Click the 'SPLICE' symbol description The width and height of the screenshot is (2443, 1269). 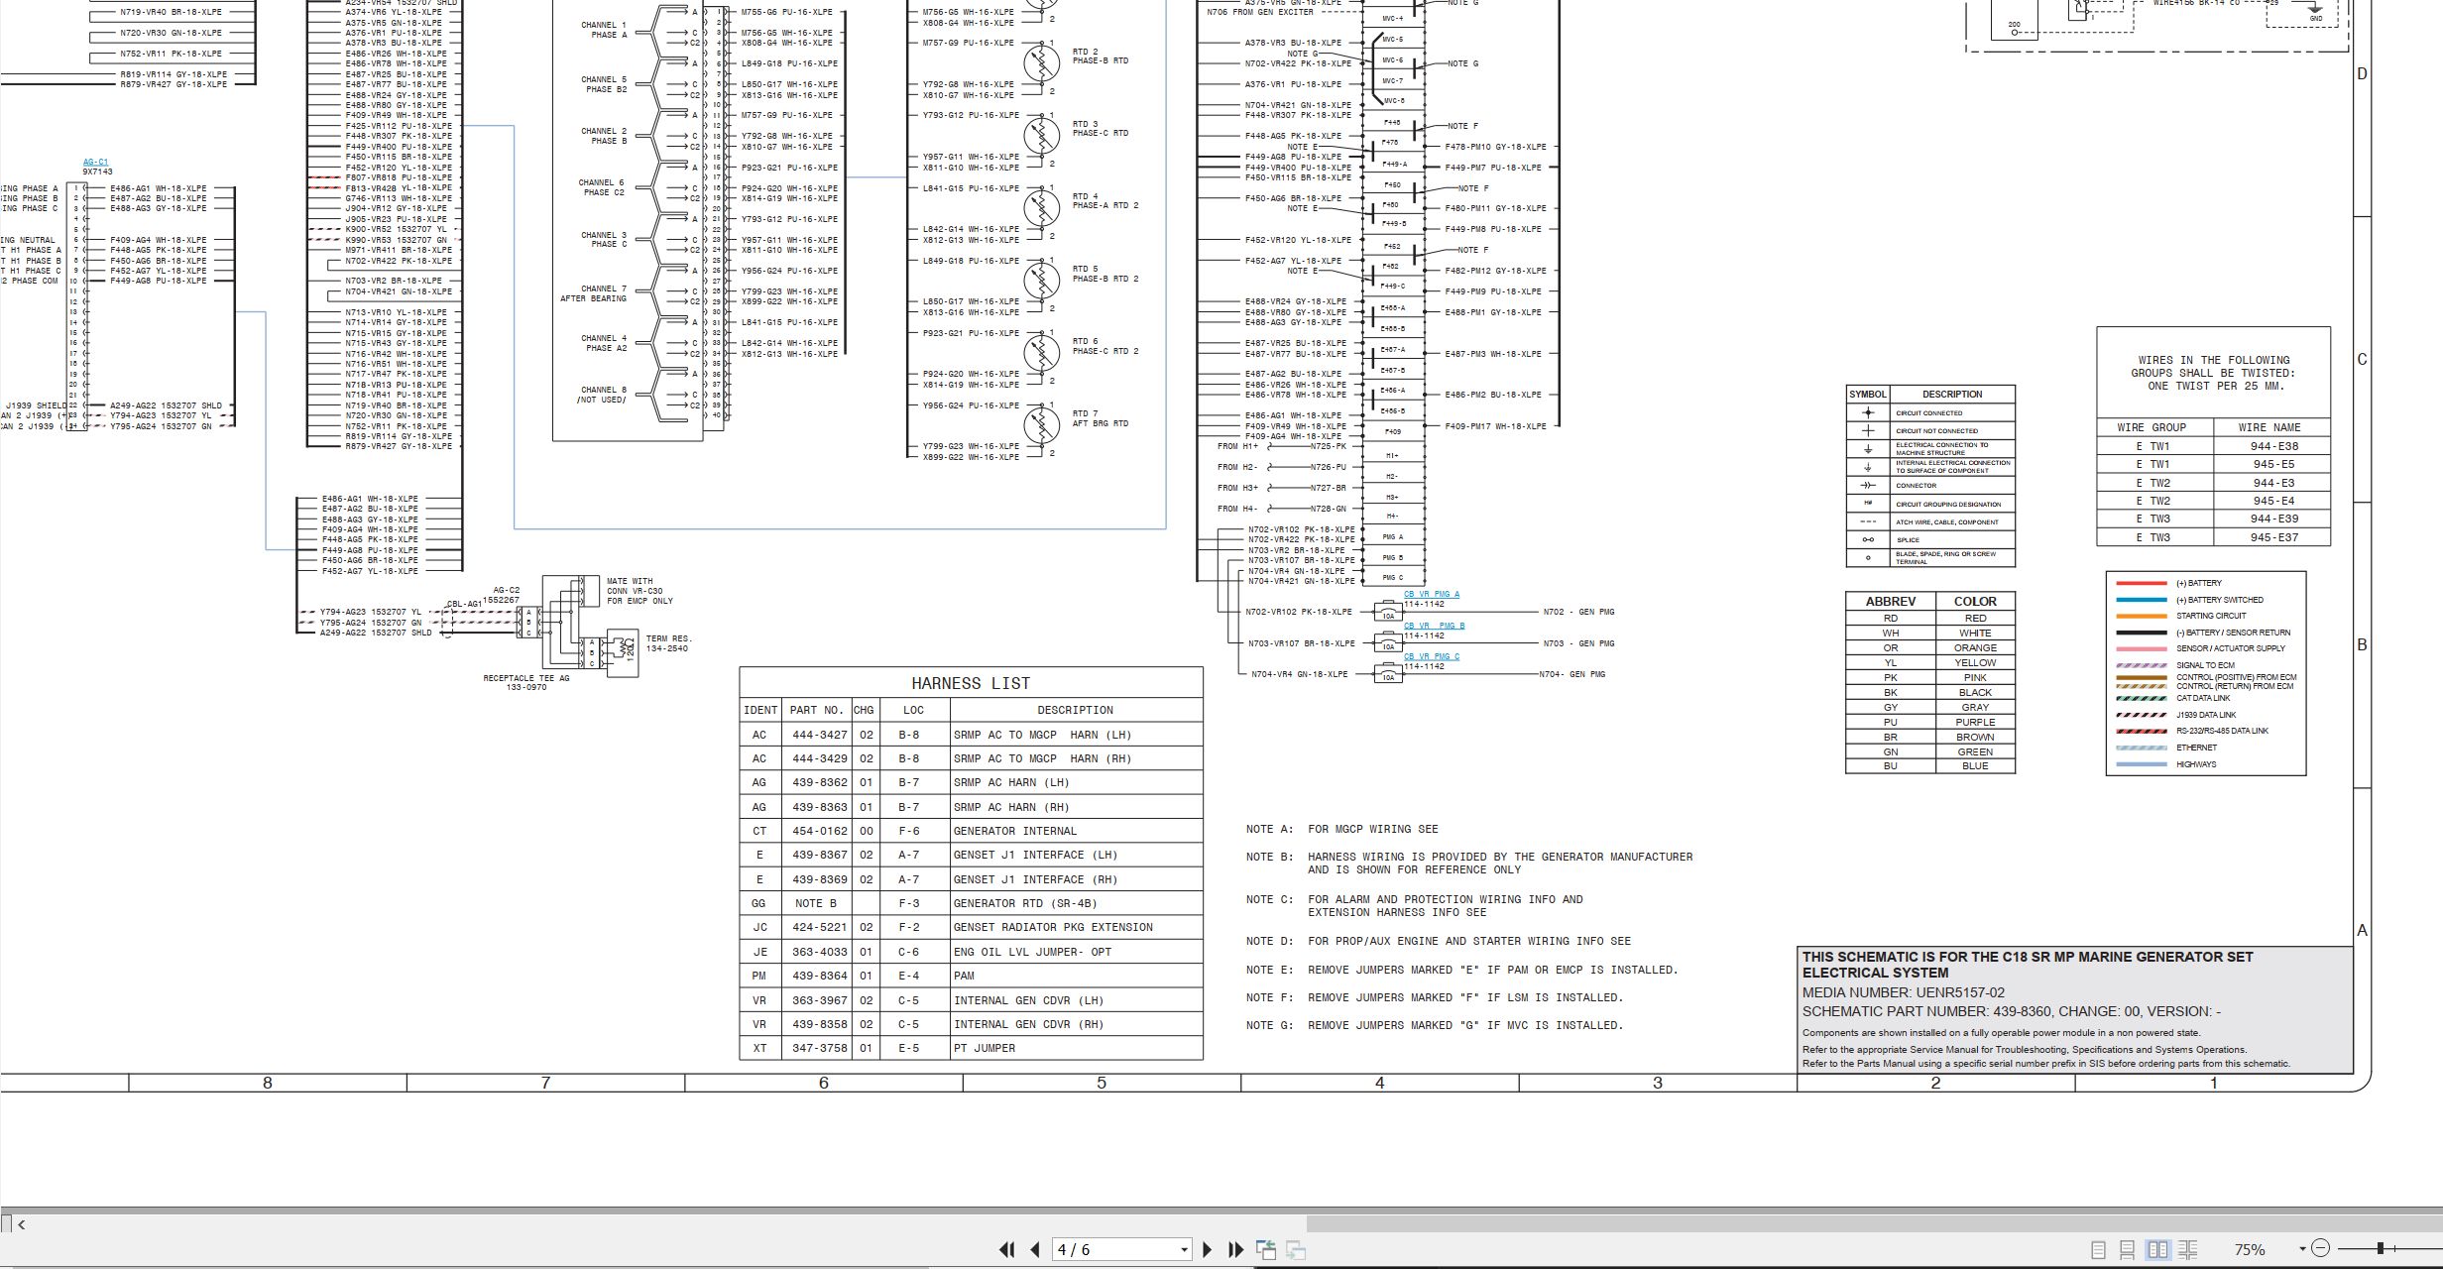coord(1908,540)
